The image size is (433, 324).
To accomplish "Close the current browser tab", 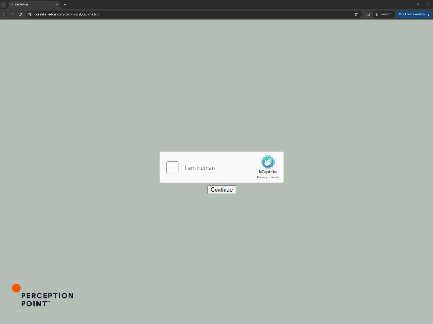I will pos(57,4).
